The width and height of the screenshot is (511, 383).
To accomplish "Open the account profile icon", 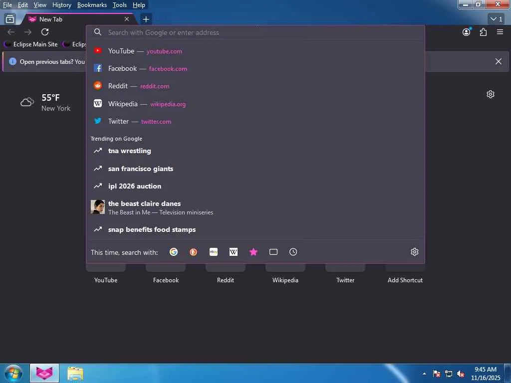I will (x=467, y=32).
